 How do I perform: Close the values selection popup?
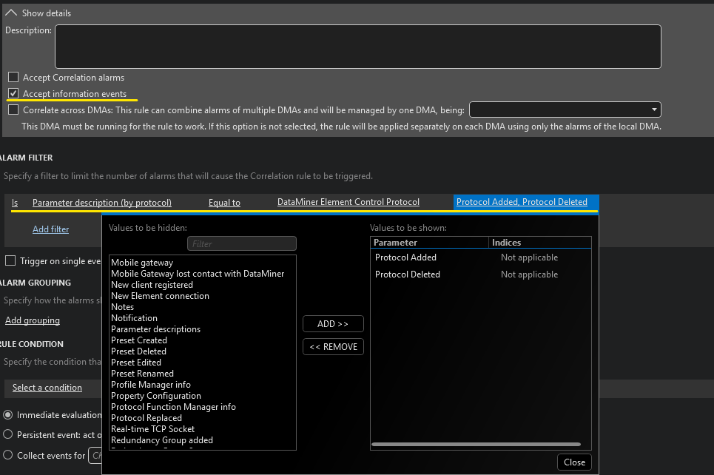[x=574, y=462]
